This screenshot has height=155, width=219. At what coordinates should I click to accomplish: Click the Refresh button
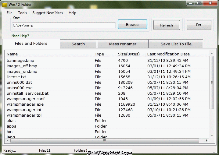167,25
